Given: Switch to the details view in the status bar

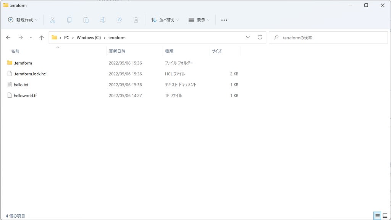Looking at the screenshot, I should pos(377,216).
